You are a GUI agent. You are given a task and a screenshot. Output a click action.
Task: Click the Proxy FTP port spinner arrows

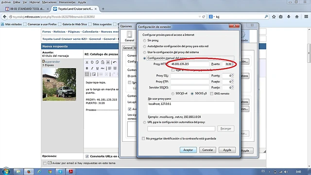point(233,82)
